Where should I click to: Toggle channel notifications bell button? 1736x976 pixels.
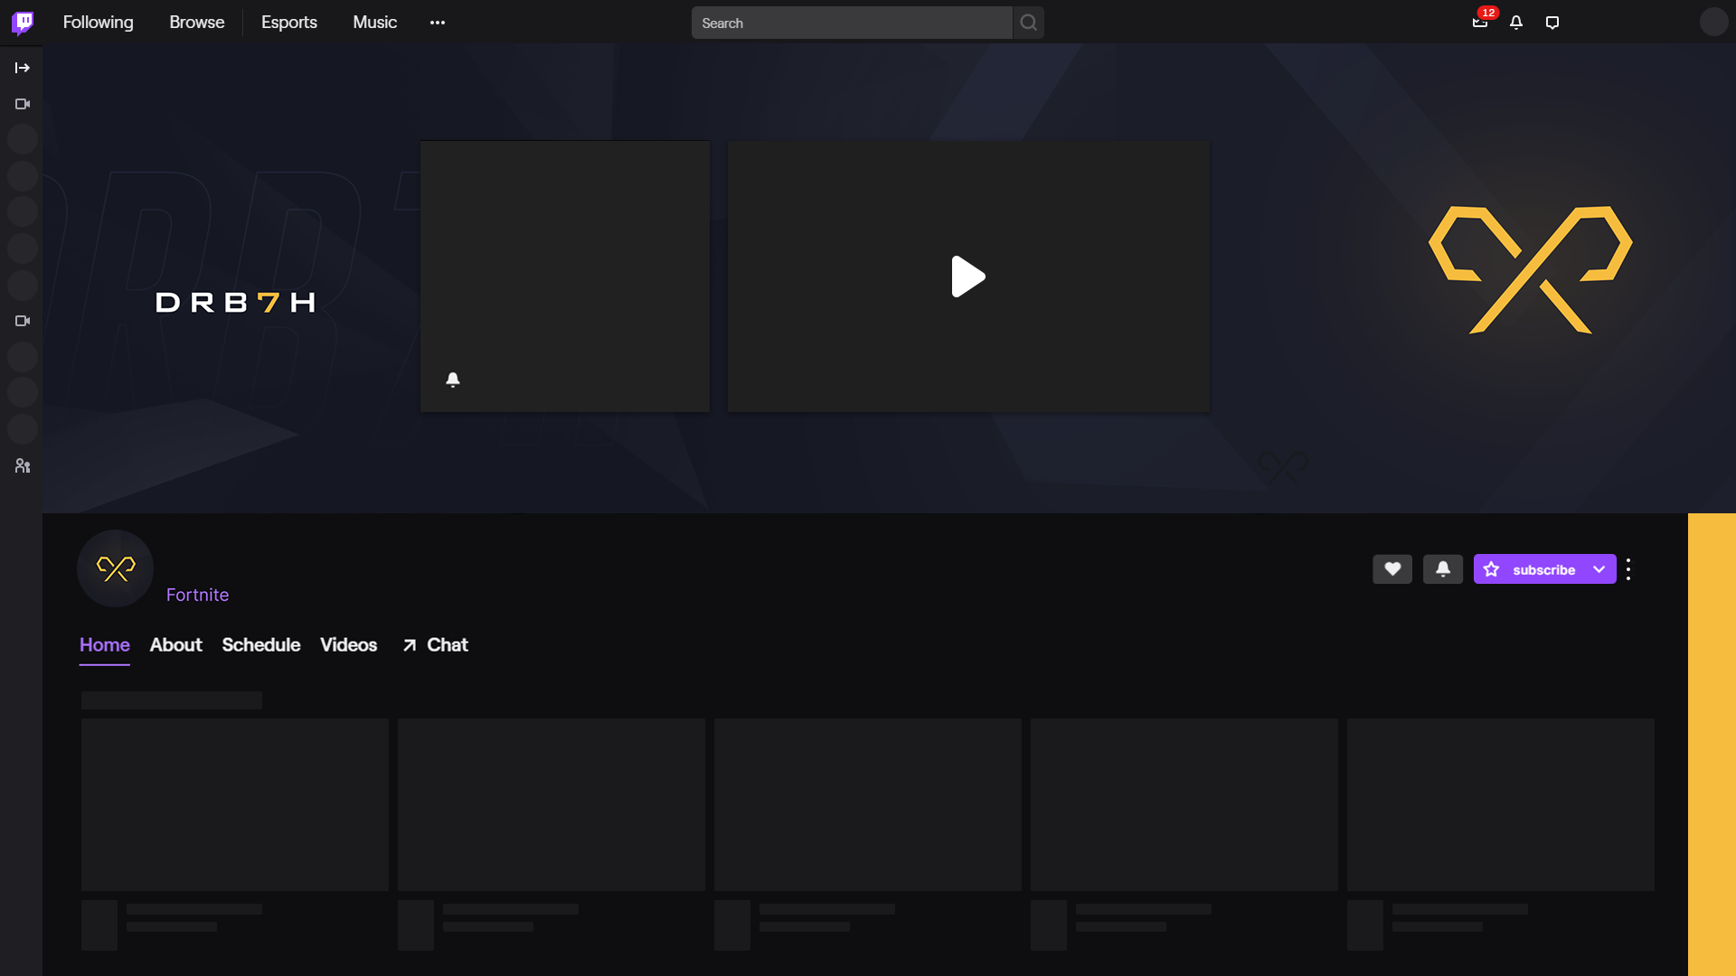tap(1443, 569)
